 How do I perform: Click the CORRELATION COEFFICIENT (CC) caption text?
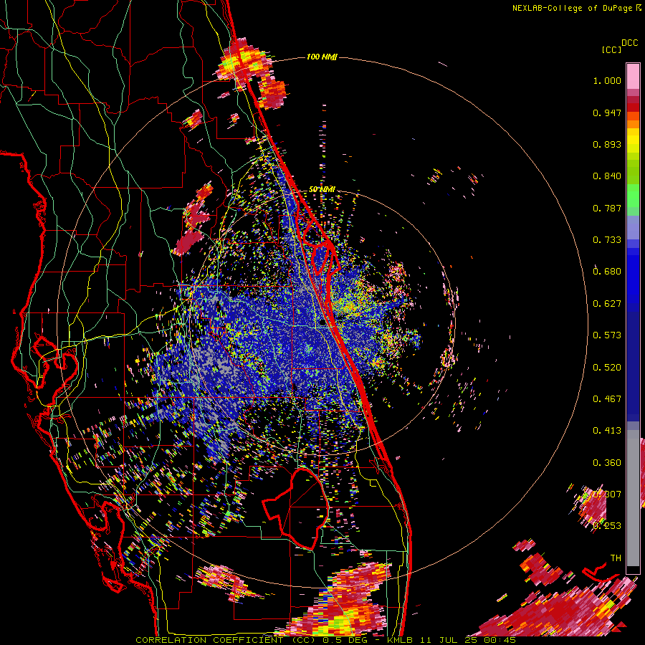point(225,640)
